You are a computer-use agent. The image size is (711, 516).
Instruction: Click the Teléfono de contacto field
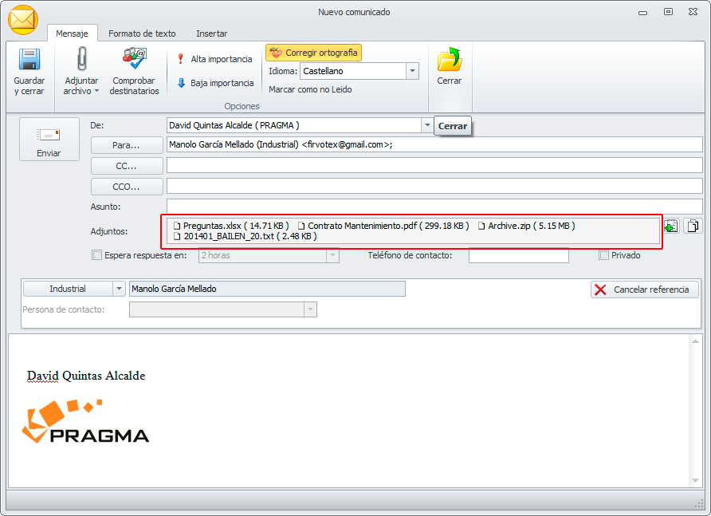[x=518, y=255]
